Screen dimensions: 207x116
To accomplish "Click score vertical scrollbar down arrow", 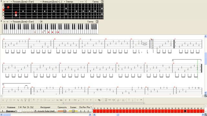I will [x=206, y=93].
